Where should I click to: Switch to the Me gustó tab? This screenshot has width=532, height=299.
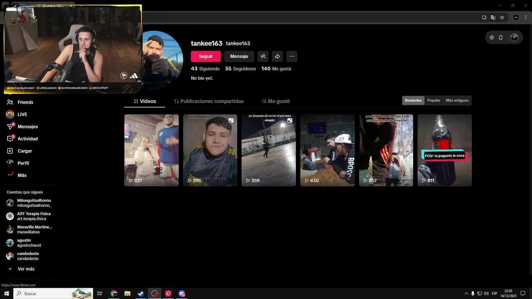[276, 101]
